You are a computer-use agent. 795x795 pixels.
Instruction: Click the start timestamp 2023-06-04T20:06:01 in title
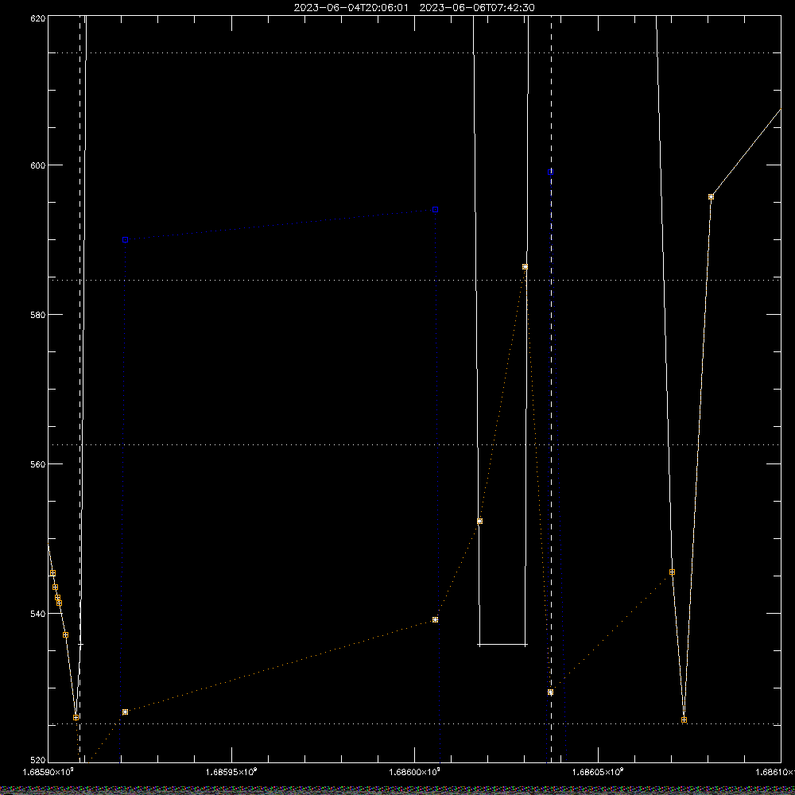[351, 8]
